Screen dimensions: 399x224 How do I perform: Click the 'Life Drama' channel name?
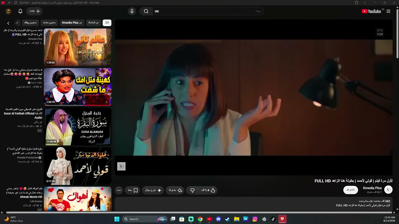pyautogui.click(x=36, y=201)
